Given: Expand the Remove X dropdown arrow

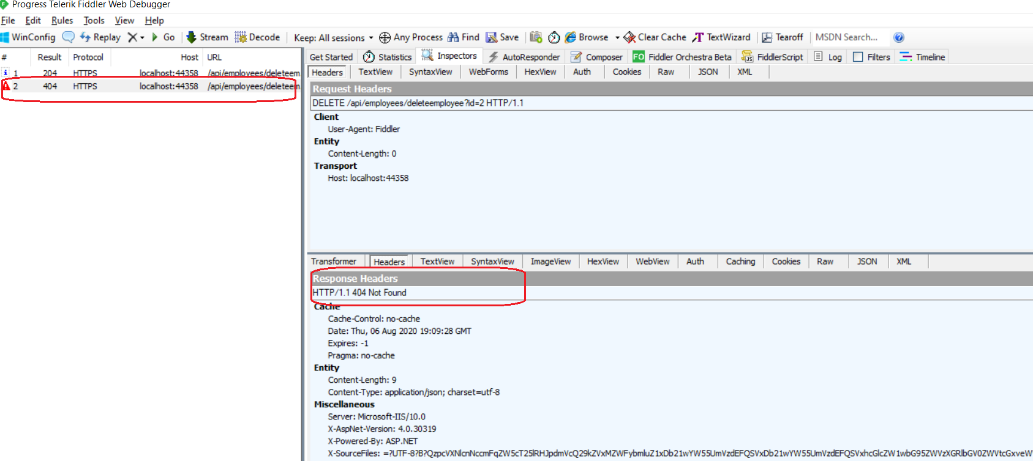Looking at the screenshot, I should click(142, 37).
